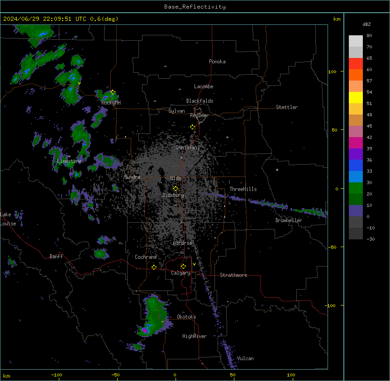The image size is (390, 381).
Task: Click the Base_Reflectivity title
Action: (x=195, y=7)
